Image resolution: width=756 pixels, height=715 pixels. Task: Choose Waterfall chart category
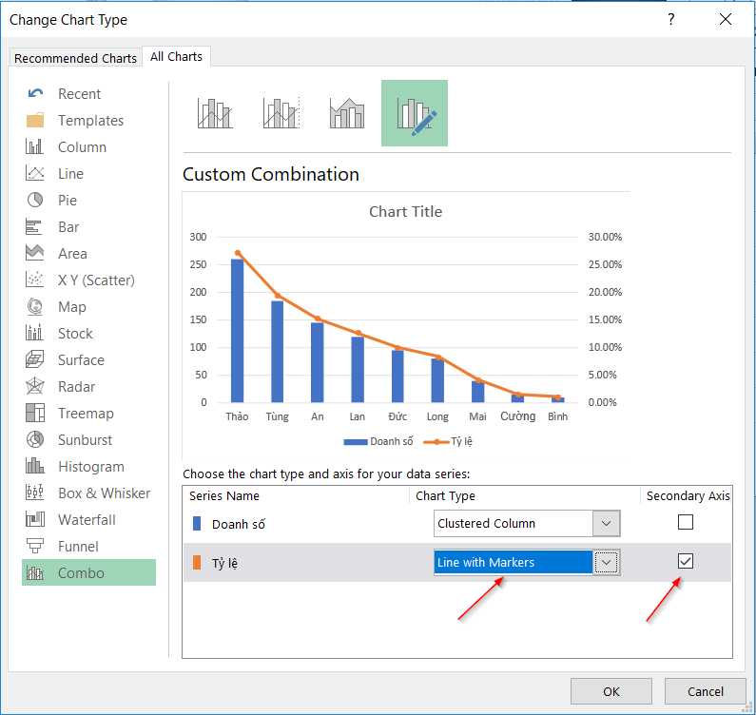coord(88,519)
